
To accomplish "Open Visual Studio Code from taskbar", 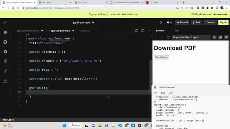I will 120,125.
